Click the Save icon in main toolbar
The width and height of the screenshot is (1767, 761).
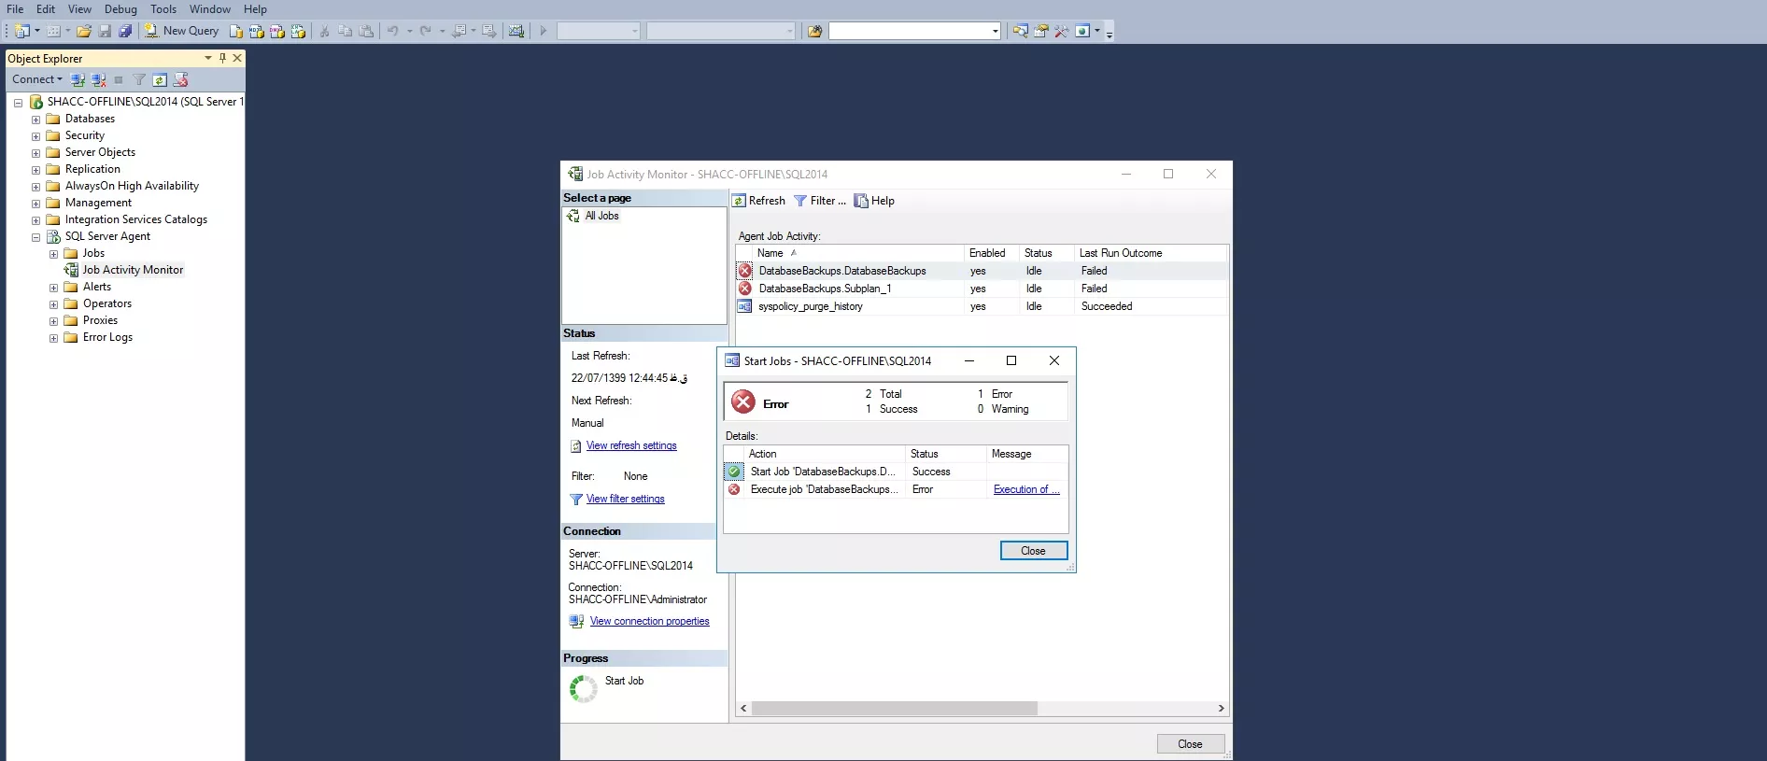pos(105,31)
